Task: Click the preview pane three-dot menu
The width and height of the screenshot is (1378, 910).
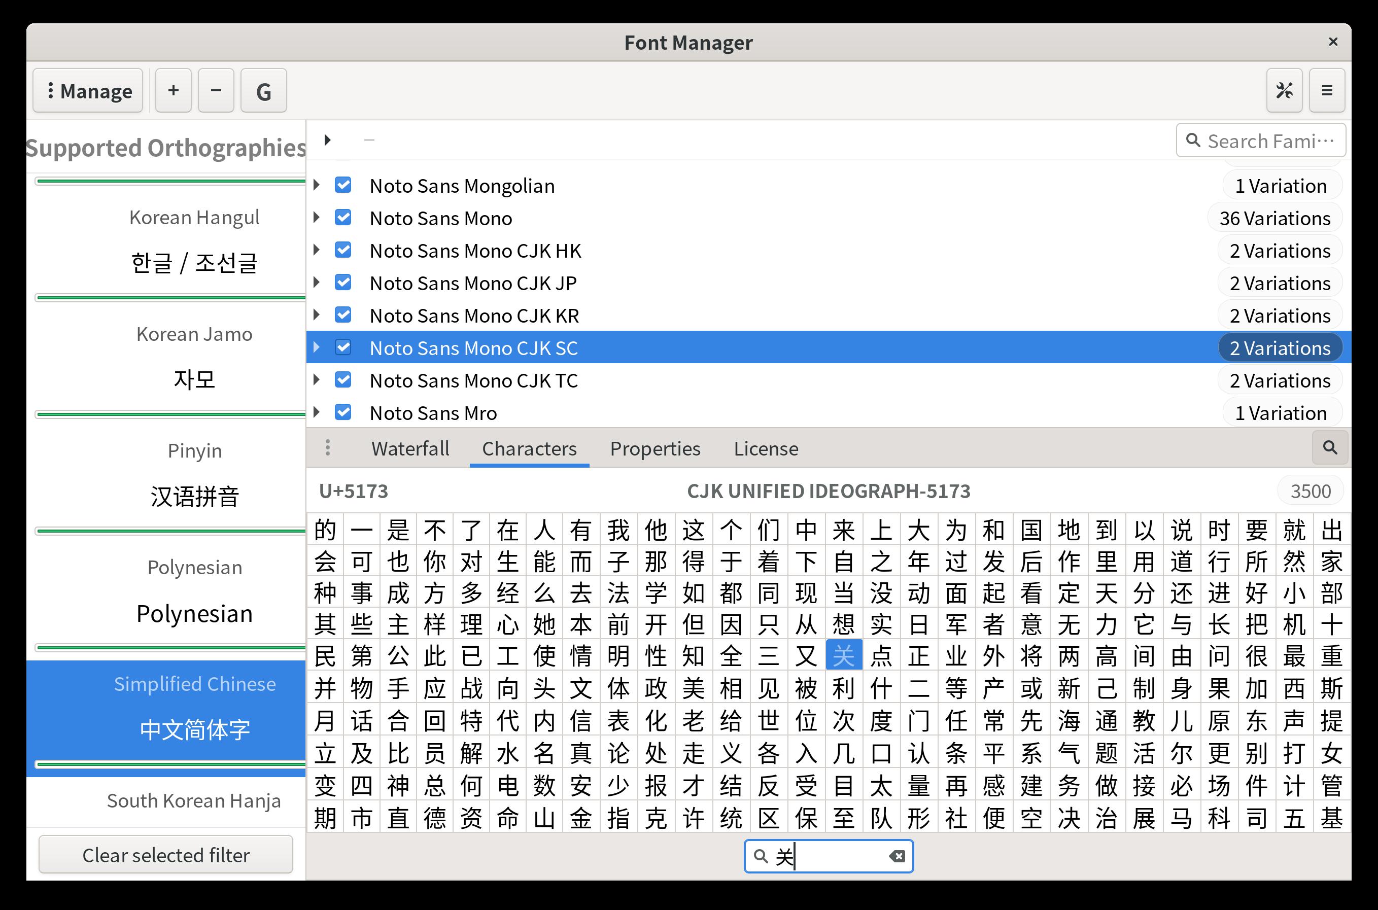Action: tap(328, 447)
